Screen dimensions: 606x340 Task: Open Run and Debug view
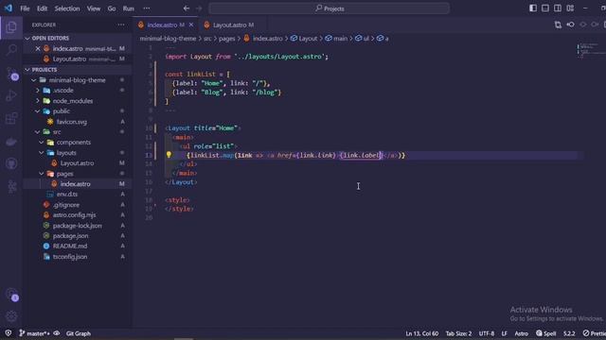(x=11, y=95)
